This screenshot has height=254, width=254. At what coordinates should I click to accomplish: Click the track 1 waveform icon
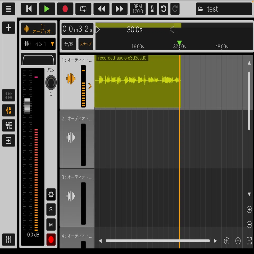(71, 79)
